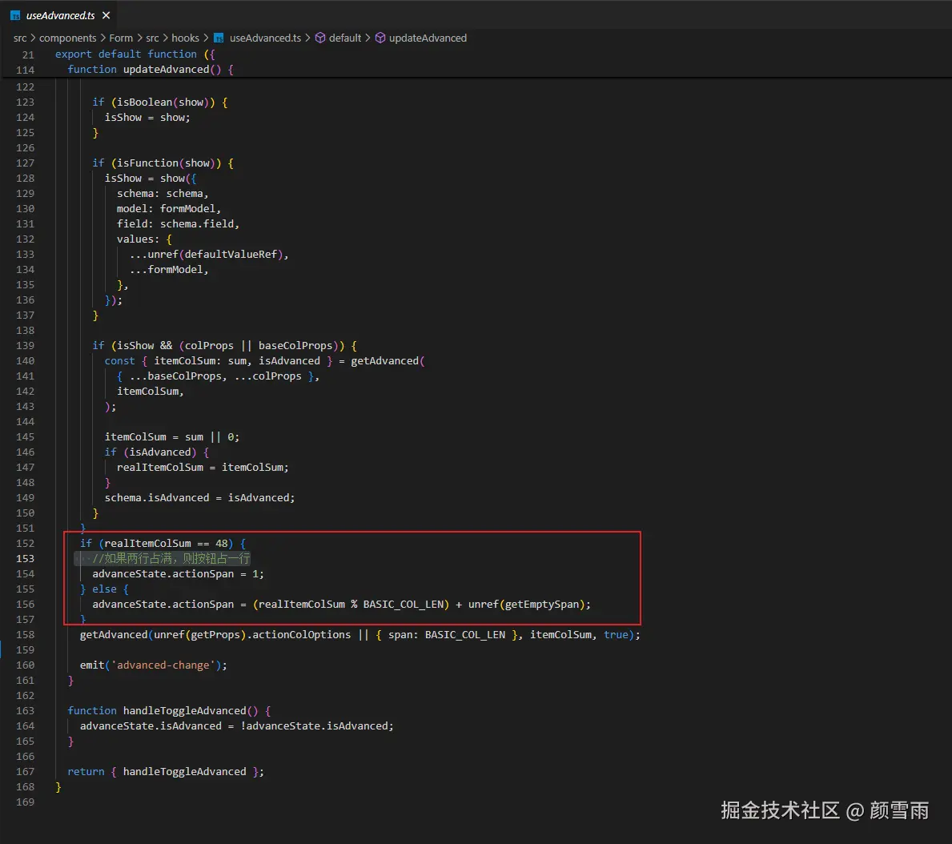The image size is (952, 844).
Task: Click 'realItemColSum == 48' condition
Action: [166, 544]
